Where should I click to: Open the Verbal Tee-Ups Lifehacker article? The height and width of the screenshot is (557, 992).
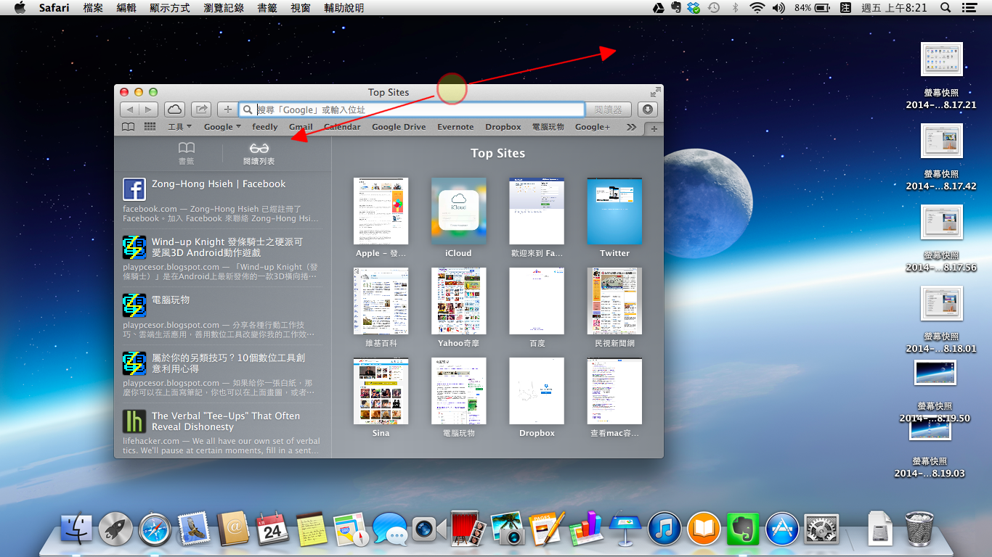coord(222,431)
